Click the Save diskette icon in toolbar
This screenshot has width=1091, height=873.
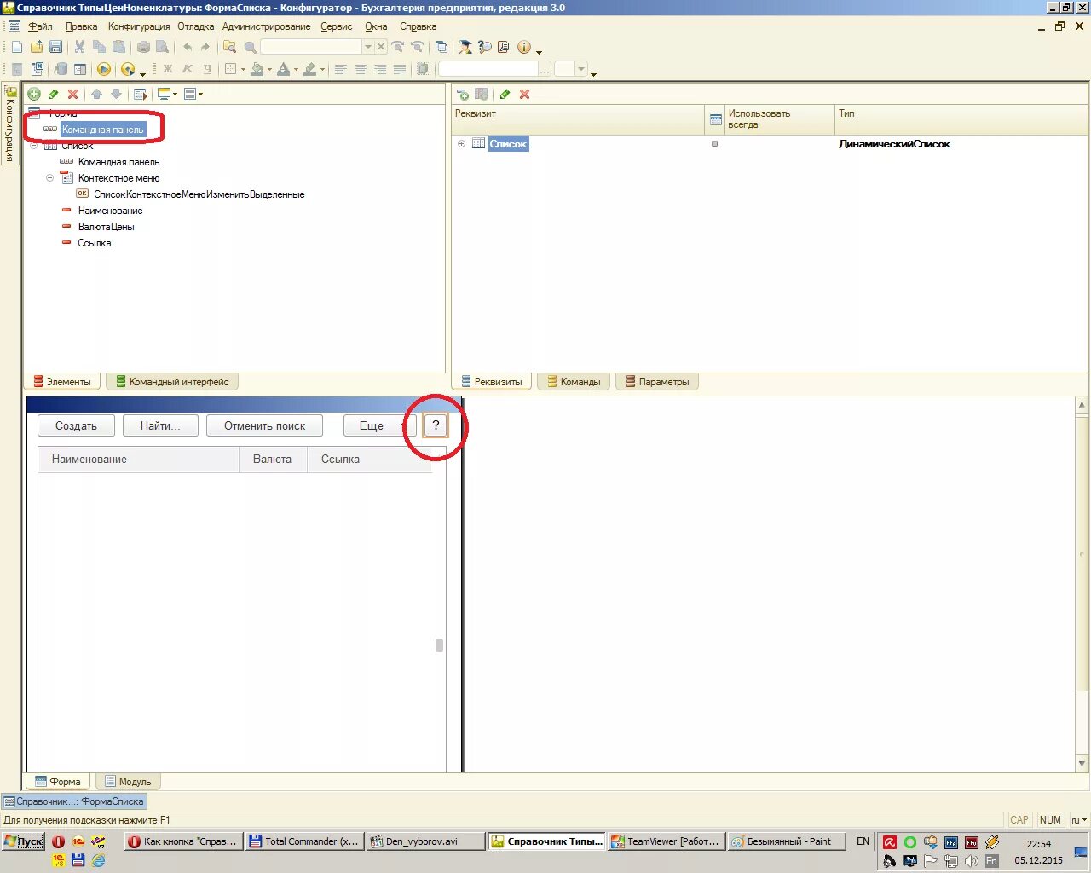(55, 48)
